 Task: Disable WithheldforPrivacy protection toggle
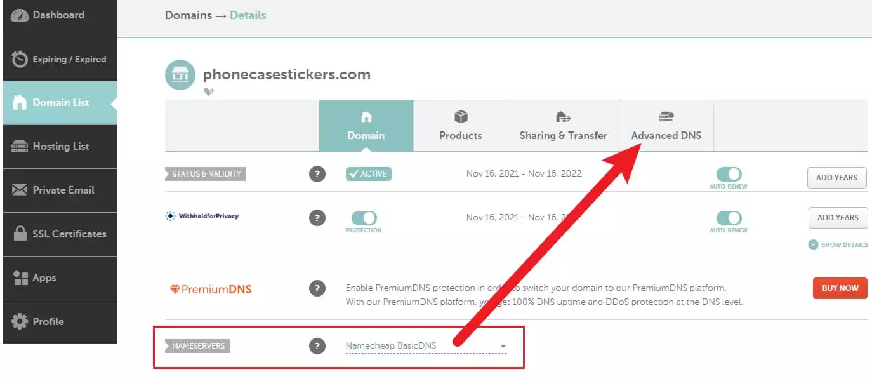point(364,218)
